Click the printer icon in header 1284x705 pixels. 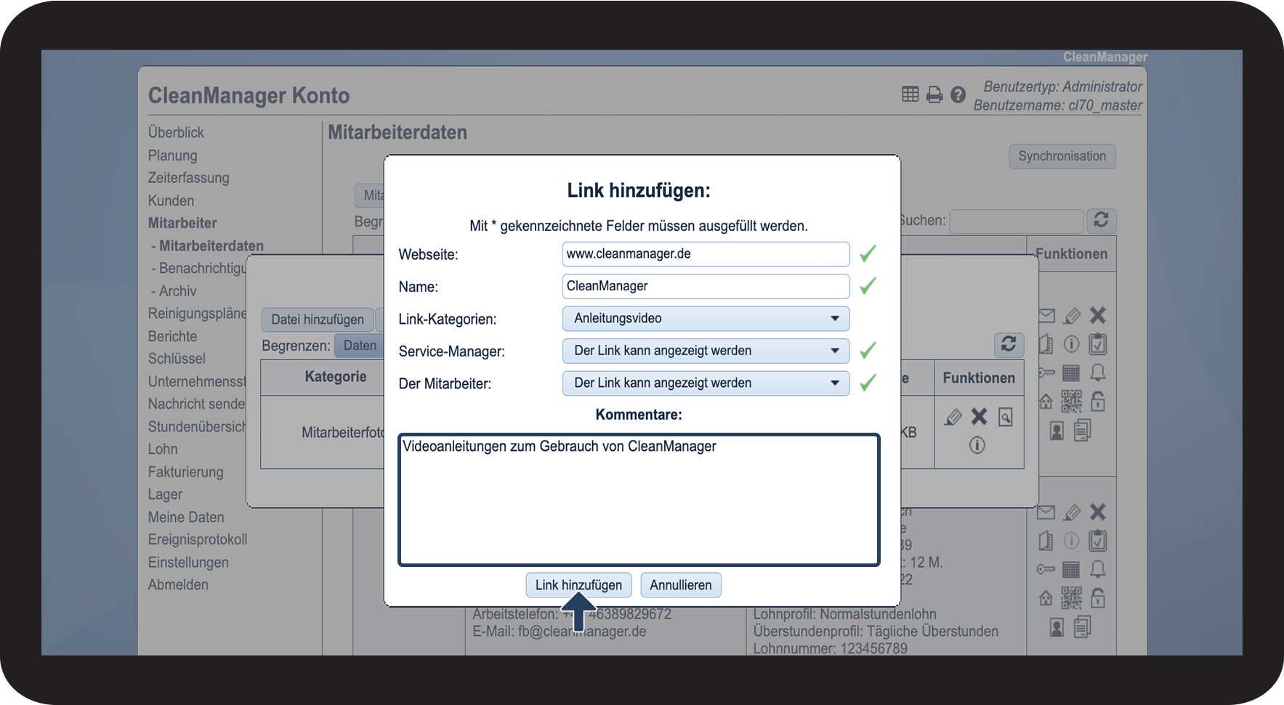(934, 94)
